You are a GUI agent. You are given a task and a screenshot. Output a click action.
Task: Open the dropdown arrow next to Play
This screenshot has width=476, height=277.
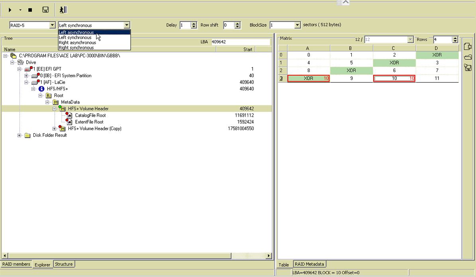(20, 10)
